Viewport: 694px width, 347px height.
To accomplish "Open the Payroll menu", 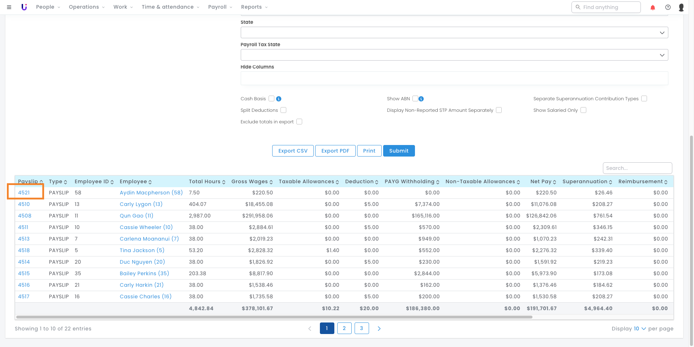I will 220,7.
